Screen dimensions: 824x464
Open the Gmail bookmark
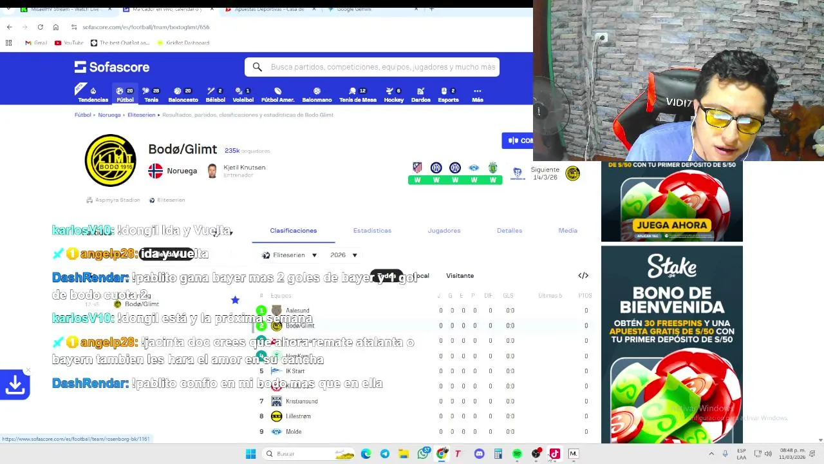point(36,43)
